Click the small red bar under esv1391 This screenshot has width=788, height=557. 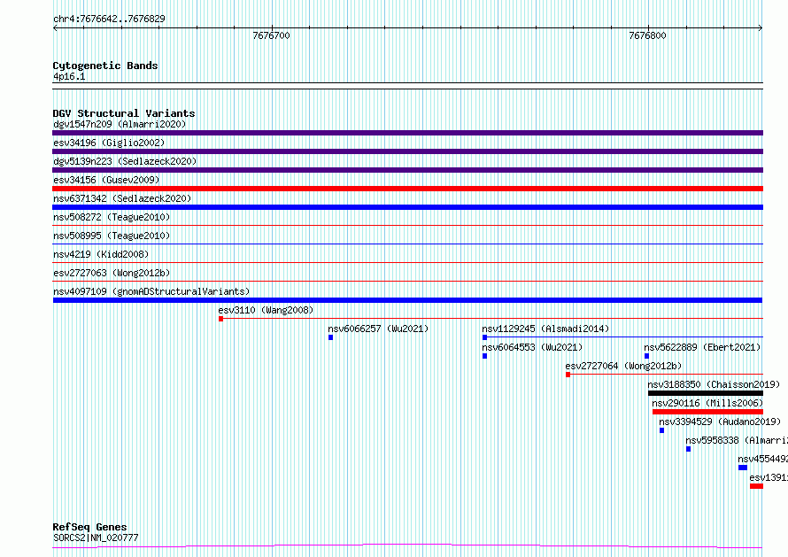(756, 486)
